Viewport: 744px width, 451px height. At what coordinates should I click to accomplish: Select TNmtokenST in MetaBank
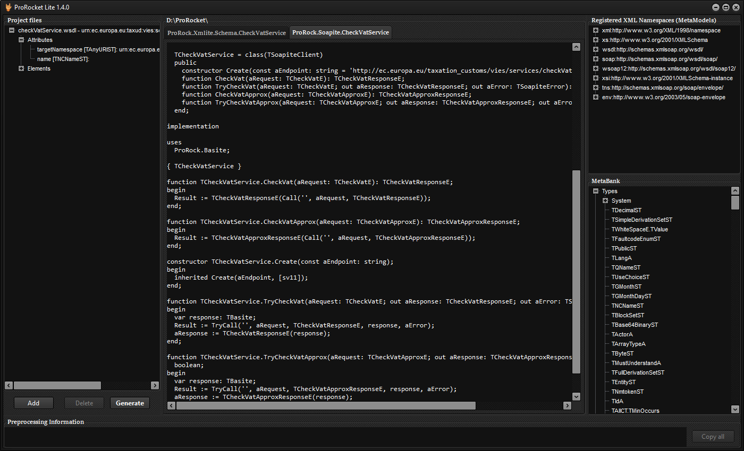pyautogui.click(x=628, y=392)
